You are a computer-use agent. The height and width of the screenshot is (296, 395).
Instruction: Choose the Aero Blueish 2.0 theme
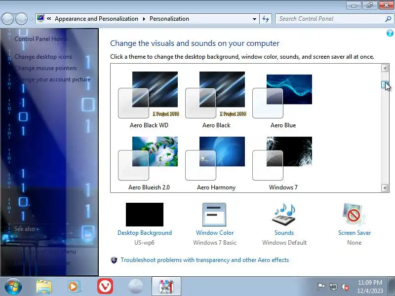tap(148, 158)
